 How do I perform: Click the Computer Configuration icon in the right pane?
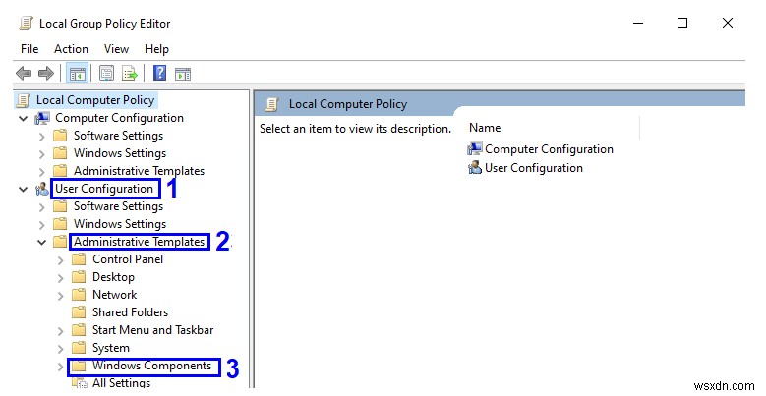coord(475,149)
